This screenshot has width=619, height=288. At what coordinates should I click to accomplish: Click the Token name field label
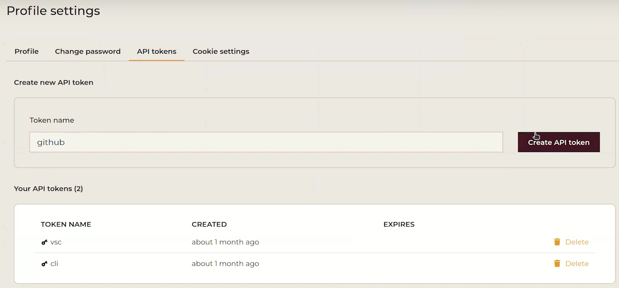(52, 120)
